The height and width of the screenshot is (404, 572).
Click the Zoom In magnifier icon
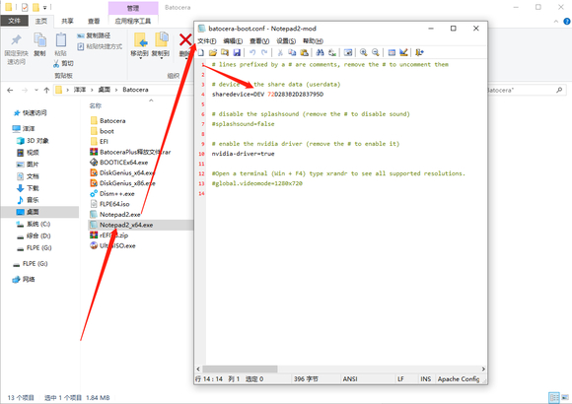(363, 53)
